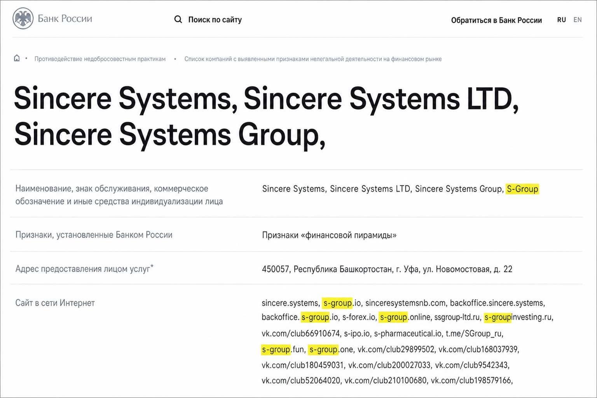Click the 'Сайт в сети Интернет' label

click(x=55, y=303)
